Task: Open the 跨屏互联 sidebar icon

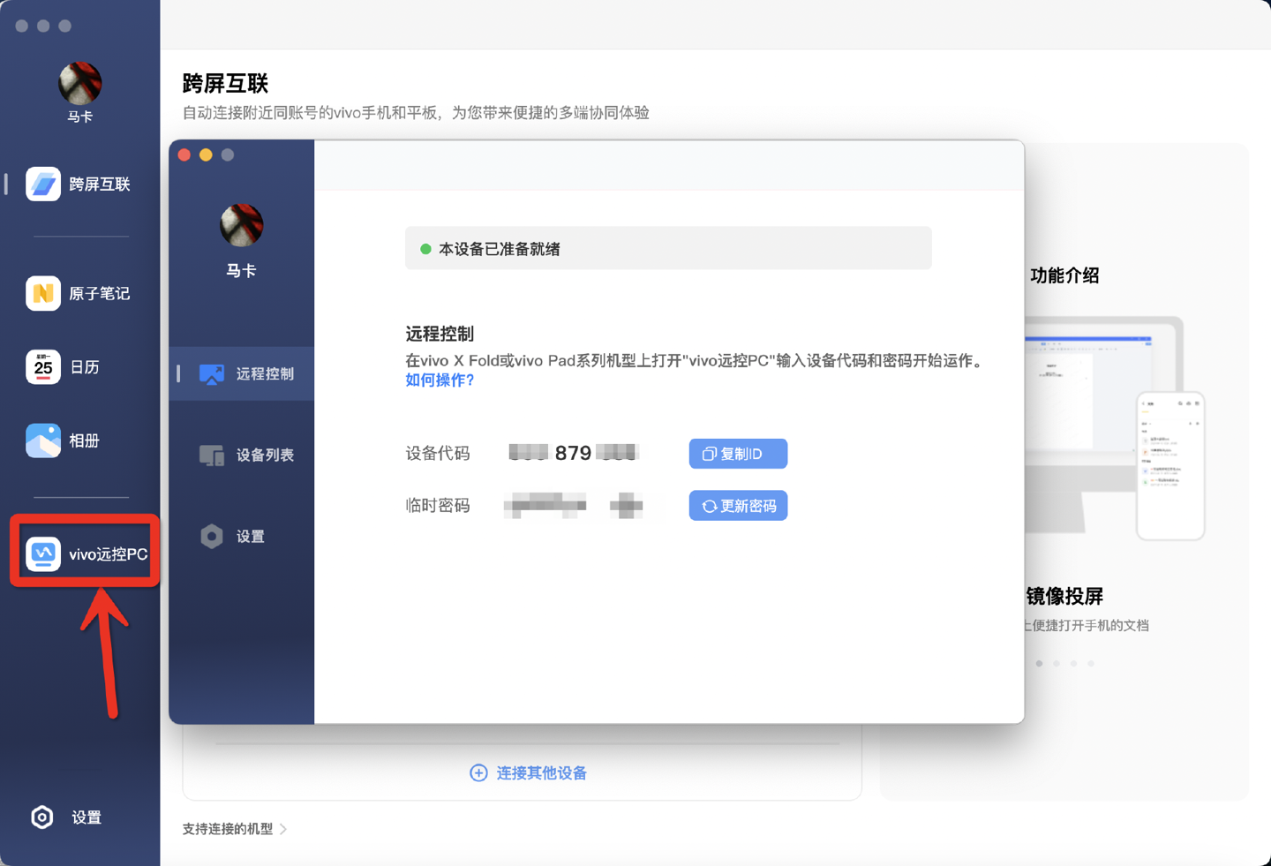Action: click(42, 184)
